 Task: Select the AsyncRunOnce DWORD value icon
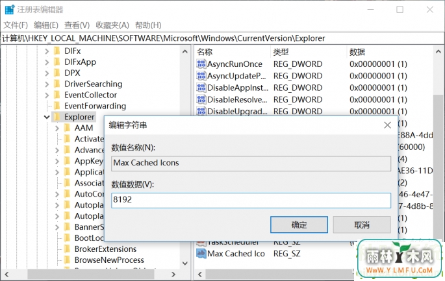[x=201, y=64]
